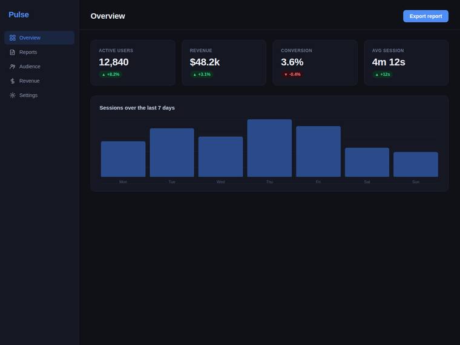Open the Audience section

(x=39, y=67)
